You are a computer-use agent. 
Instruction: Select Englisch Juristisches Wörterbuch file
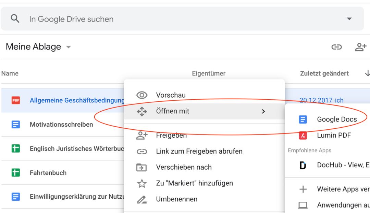pyautogui.click(x=77, y=148)
